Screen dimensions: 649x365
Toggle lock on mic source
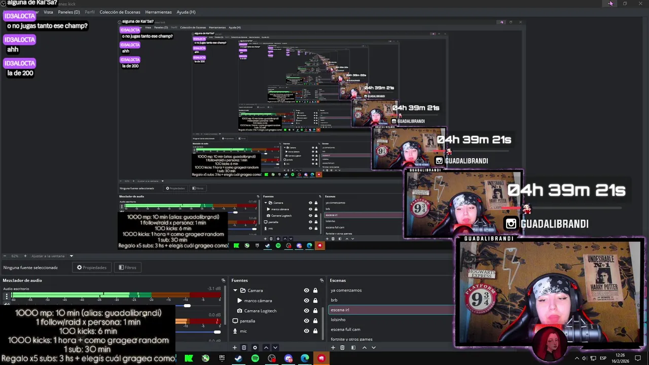pyautogui.click(x=315, y=331)
